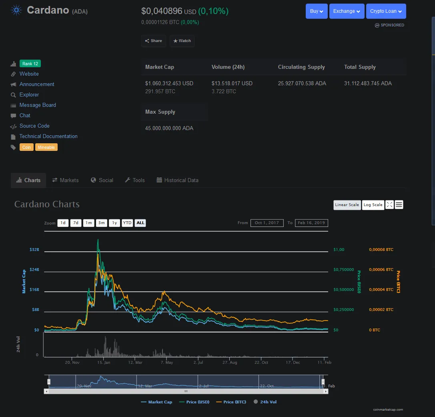Select Linear Scale
Image resolution: width=435 pixels, height=417 pixels.
click(347, 205)
